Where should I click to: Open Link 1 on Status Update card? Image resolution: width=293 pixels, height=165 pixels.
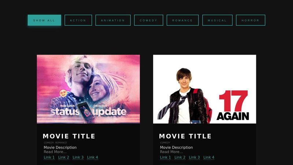[x=49, y=157]
